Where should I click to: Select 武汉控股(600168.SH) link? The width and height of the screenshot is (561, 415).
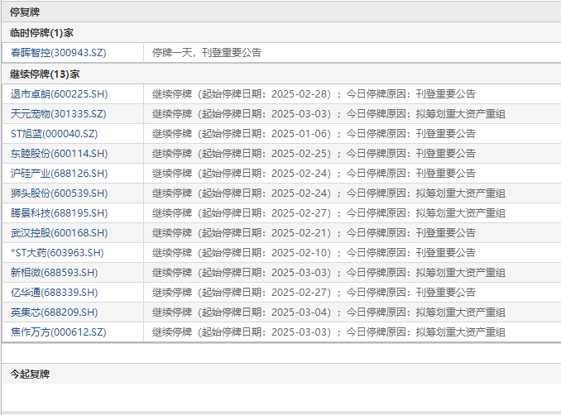click(59, 233)
